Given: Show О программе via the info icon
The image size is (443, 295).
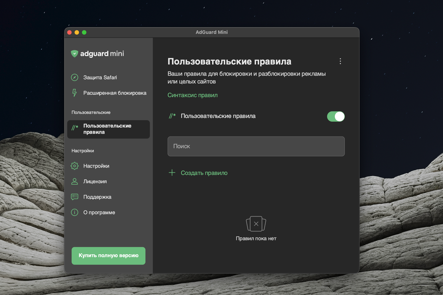Looking at the screenshot, I should point(75,212).
